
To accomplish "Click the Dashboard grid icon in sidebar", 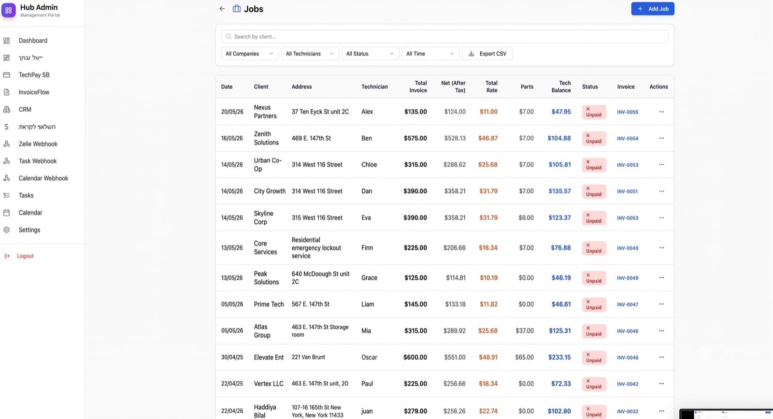I will [x=6, y=41].
